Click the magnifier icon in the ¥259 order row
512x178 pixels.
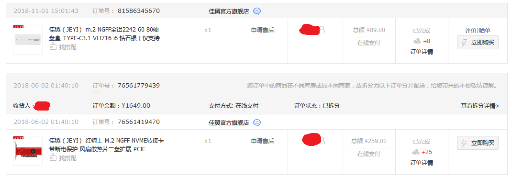coord(323,141)
